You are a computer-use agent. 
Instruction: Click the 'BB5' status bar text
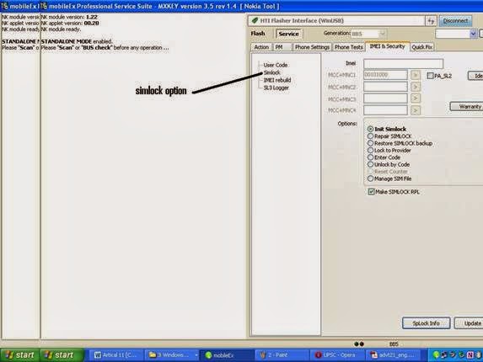click(394, 343)
